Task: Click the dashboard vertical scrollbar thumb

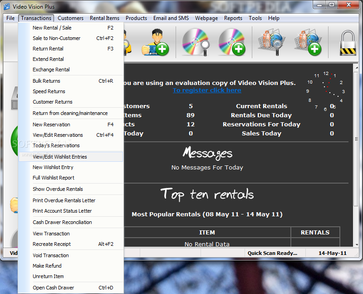Action: click(356, 139)
